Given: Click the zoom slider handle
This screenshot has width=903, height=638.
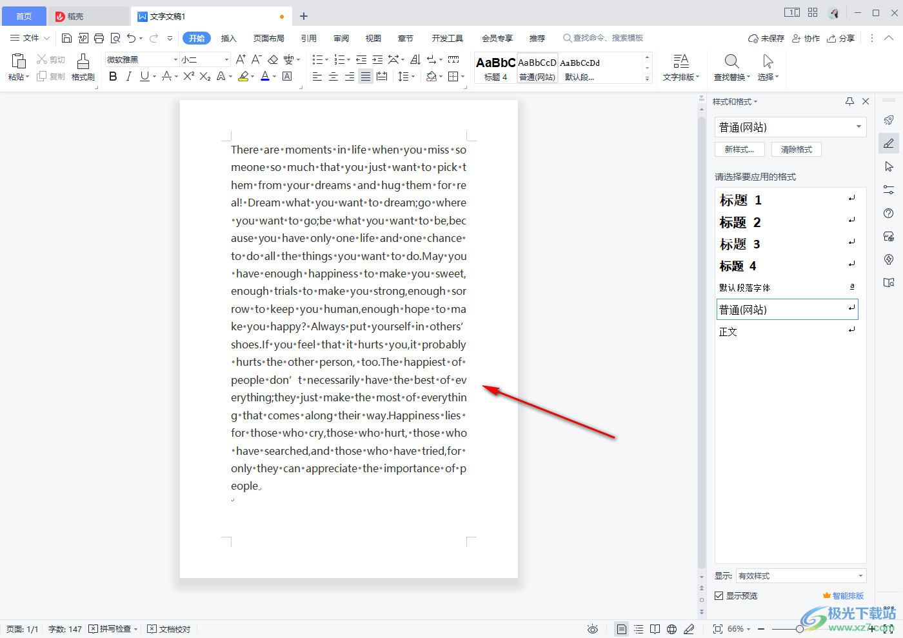Looking at the screenshot, I should pos(800,629).
